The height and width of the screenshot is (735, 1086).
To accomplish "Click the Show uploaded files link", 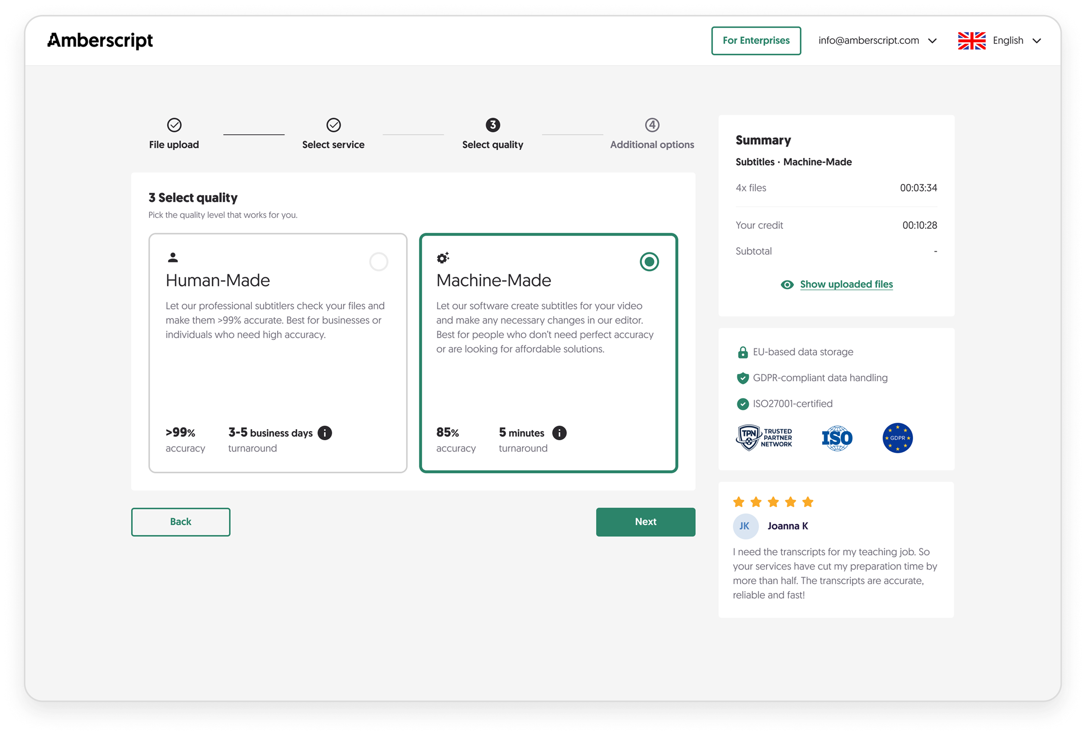I will click(x=846, y=284).
